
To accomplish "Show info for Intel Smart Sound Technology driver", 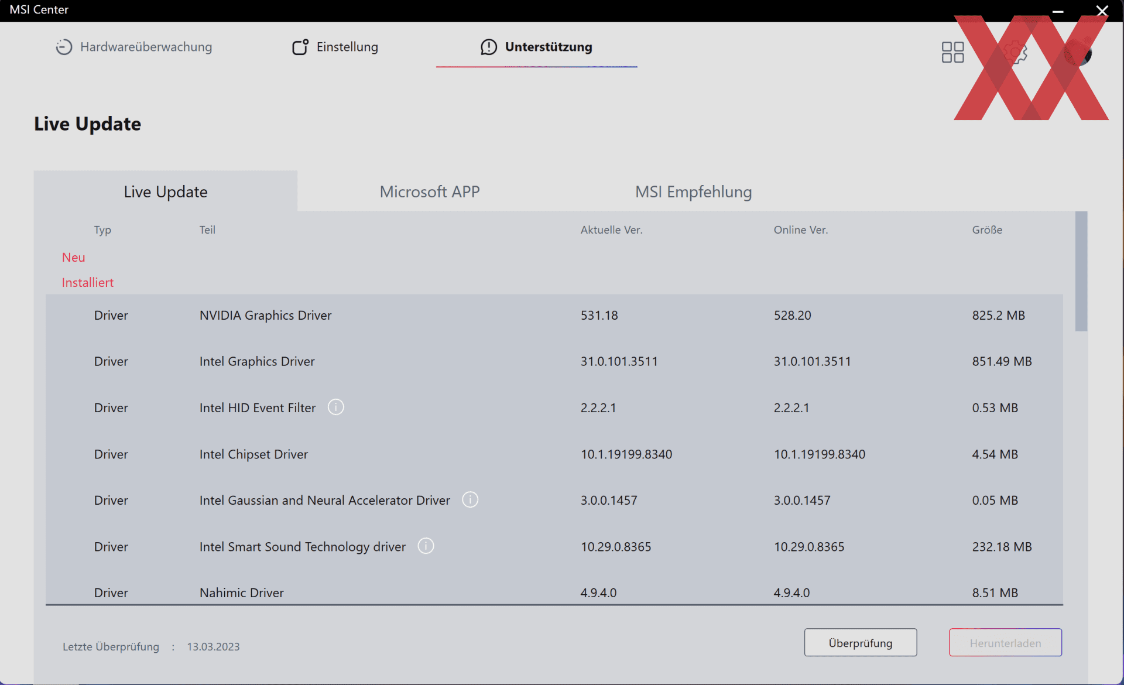I will point(426,546).
